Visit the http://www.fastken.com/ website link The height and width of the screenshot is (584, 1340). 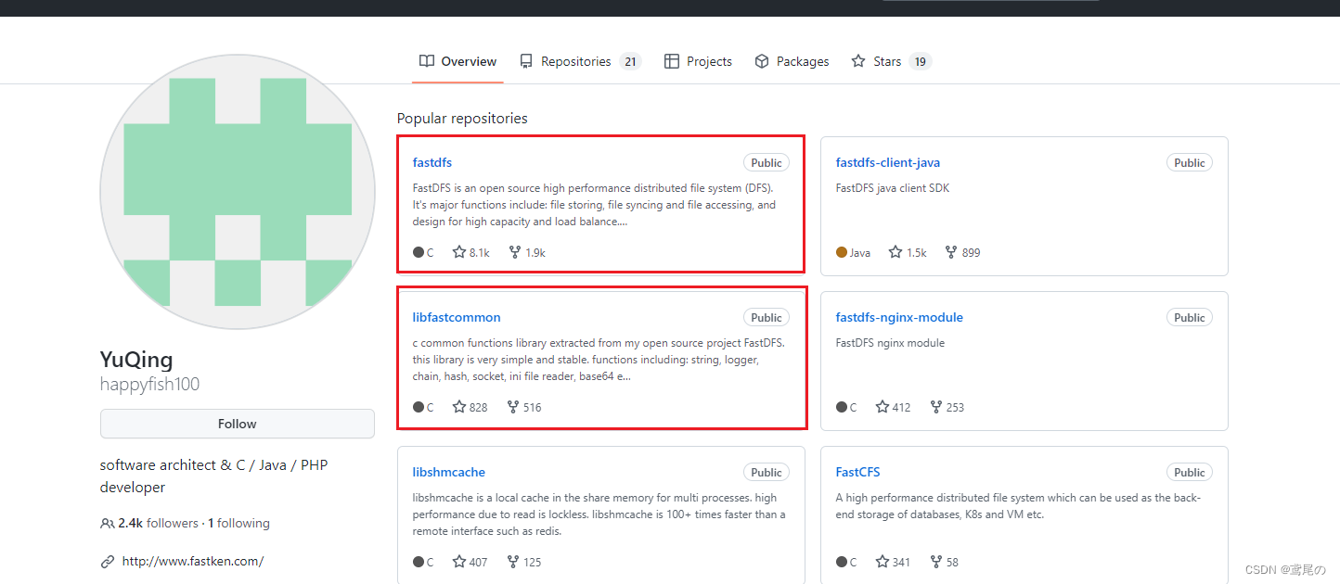pos(193,561)
